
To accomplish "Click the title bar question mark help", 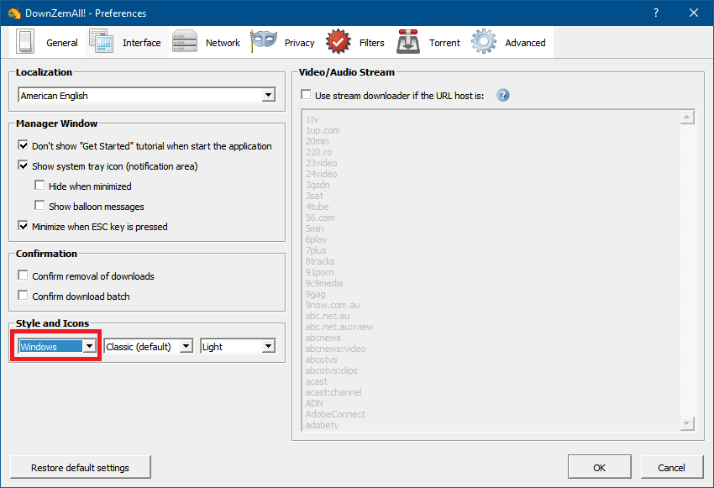I will [x=656, y=13].
